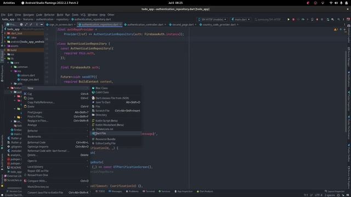The height and width of the screenshot is (197, 351).
Task: Select EditorConfig File in New submenu
Action: (116, 143)
